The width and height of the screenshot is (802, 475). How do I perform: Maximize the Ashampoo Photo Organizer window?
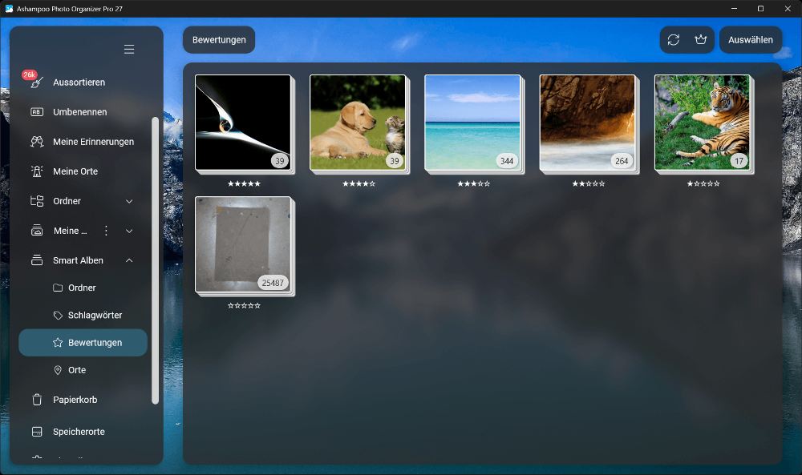(760, 9)
